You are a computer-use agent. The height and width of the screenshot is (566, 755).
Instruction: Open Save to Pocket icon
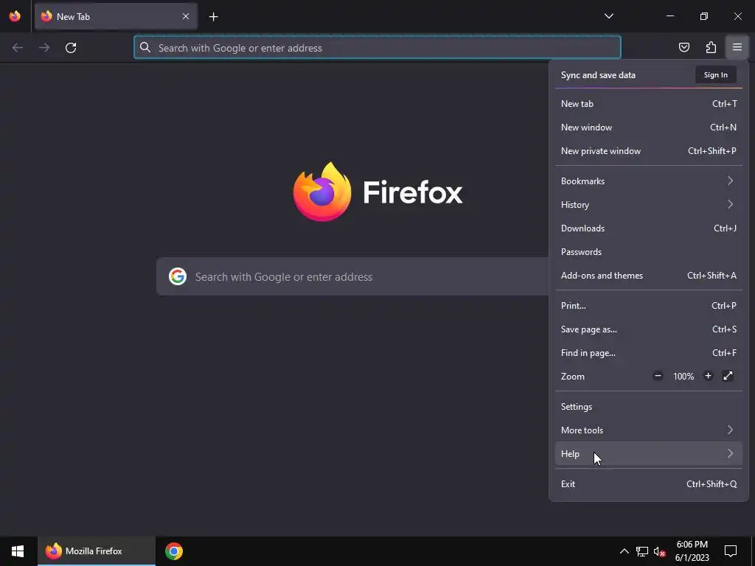point(683,47)
